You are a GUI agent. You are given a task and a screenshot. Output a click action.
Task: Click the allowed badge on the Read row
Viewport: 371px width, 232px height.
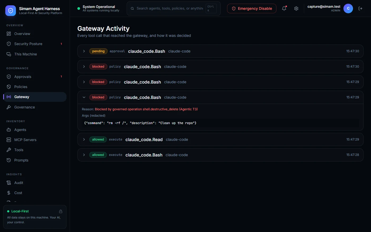98,139
